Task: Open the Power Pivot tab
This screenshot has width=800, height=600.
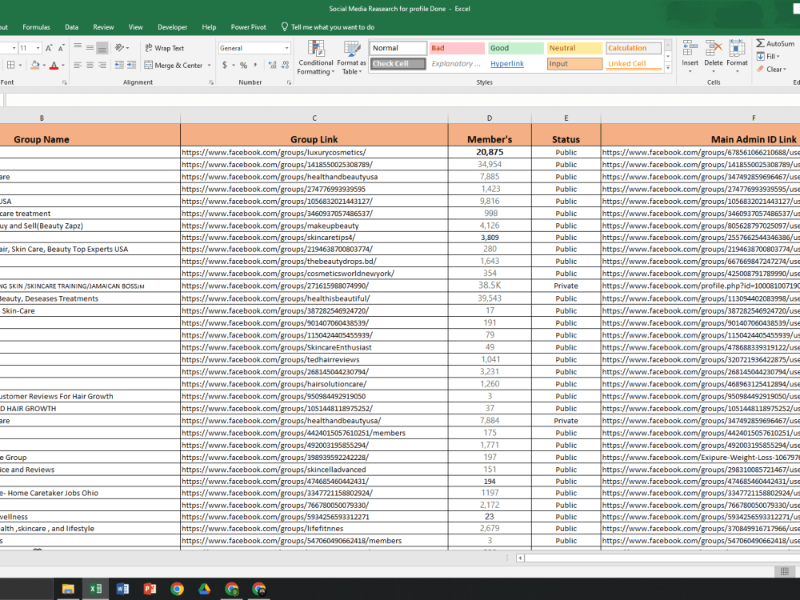Action: 249,27
